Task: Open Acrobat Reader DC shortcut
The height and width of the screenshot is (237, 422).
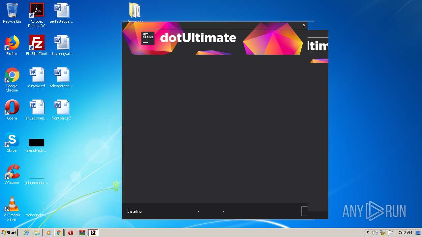Action: click(x=37, y=15)
